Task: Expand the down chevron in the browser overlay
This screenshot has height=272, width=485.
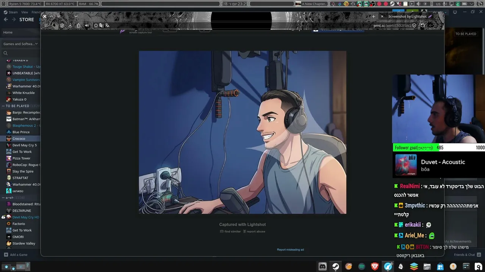Action: [x=76, y=17]
